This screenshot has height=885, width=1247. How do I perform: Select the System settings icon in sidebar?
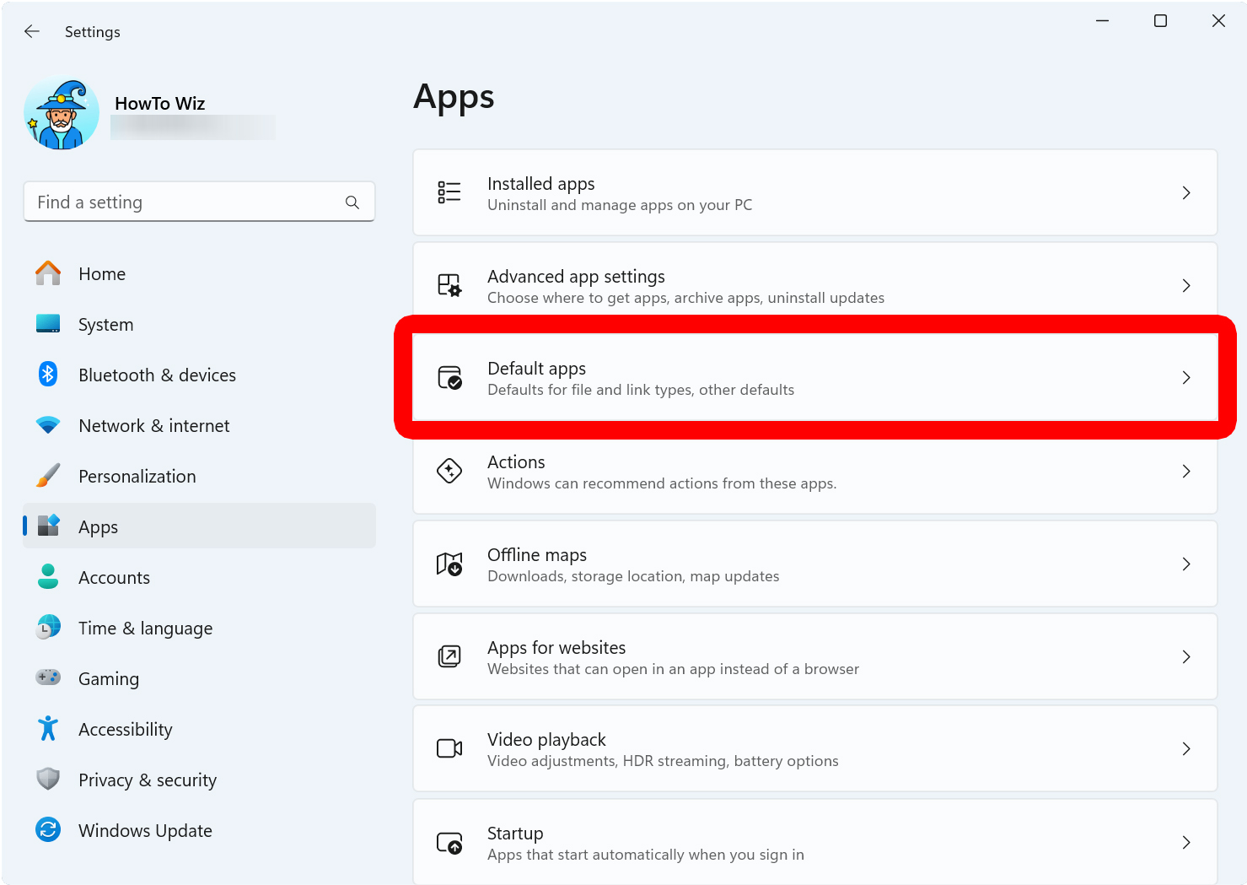tap(48, 324)
